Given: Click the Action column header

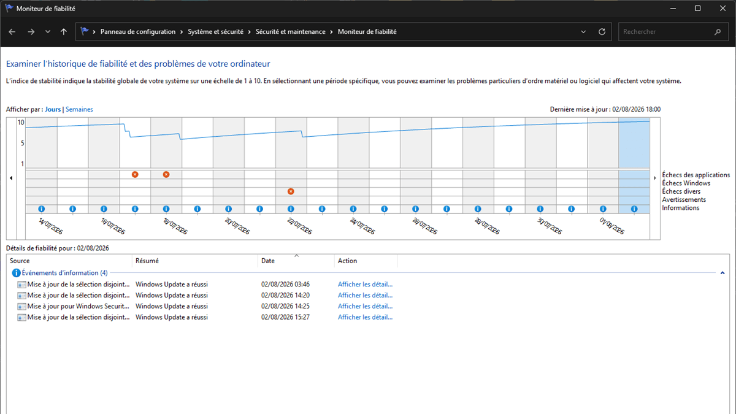Looking at the screenshot, I should (x=366, y=261).
